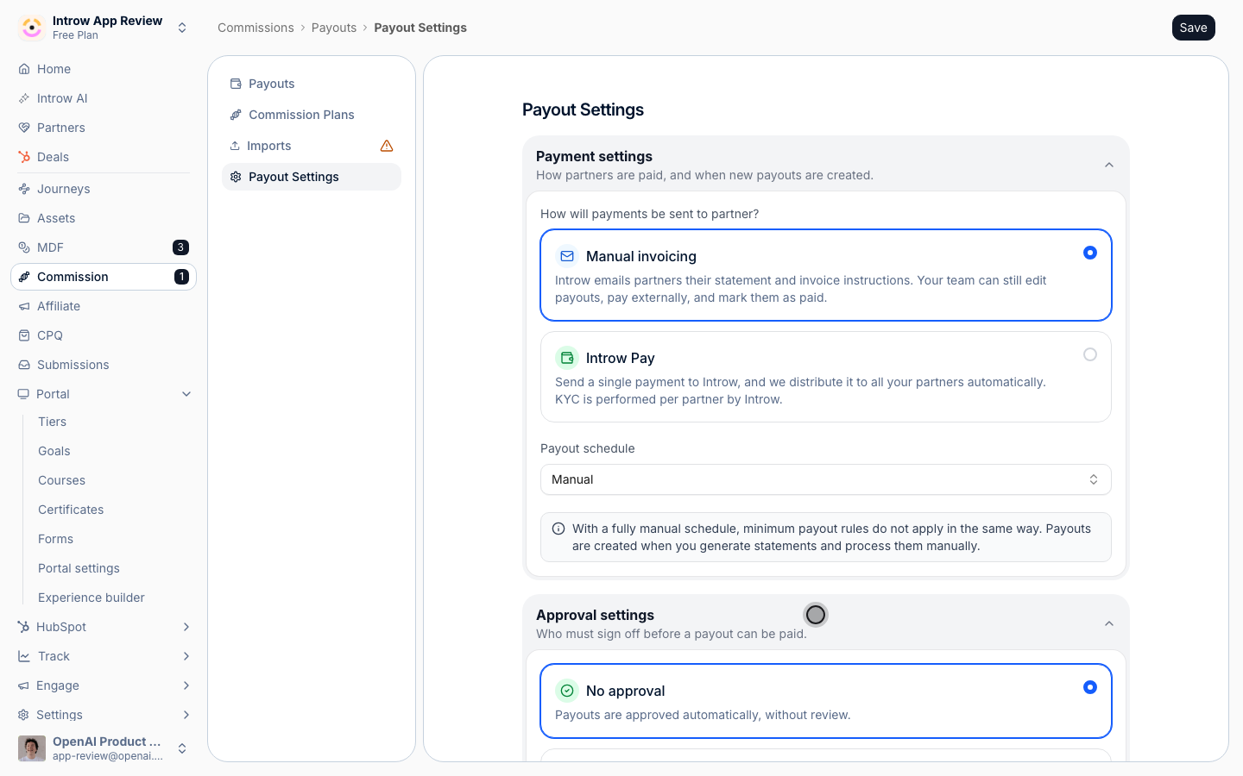Click the Partners heart icon
The image size is (1243, 776).
24,128
